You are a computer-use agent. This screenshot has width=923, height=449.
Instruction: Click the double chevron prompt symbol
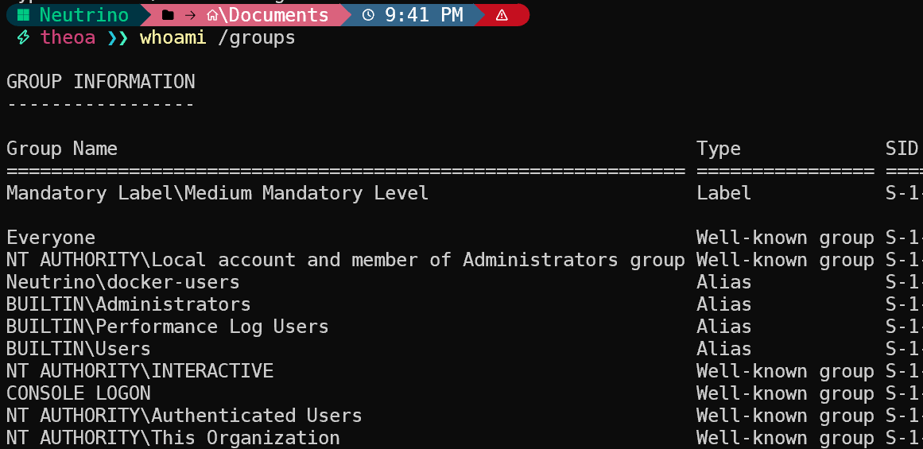point(117,37)
